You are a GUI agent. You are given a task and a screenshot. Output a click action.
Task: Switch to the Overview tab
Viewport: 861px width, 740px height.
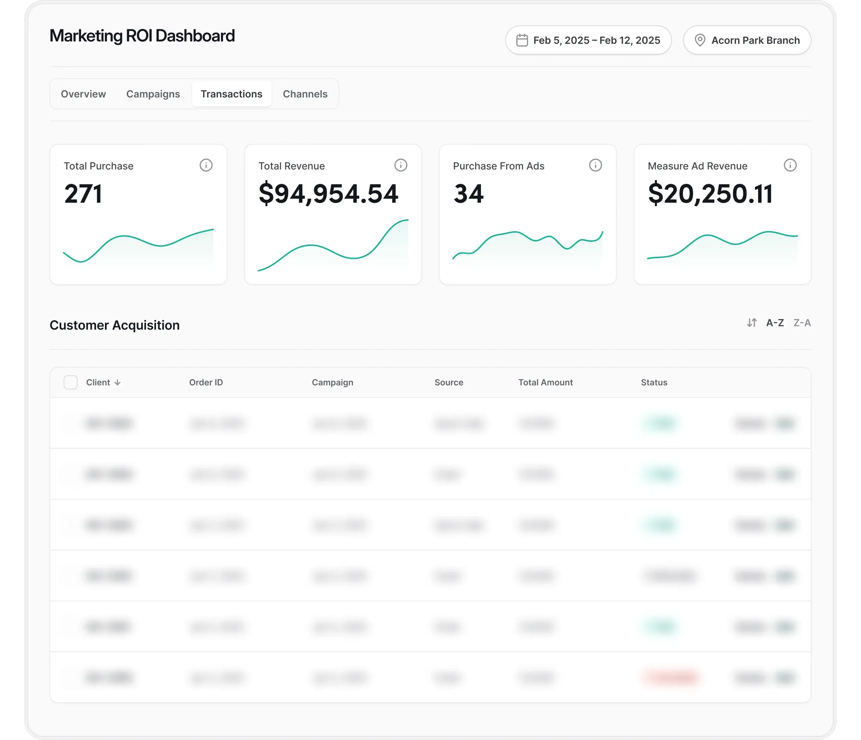pos(83,94)
